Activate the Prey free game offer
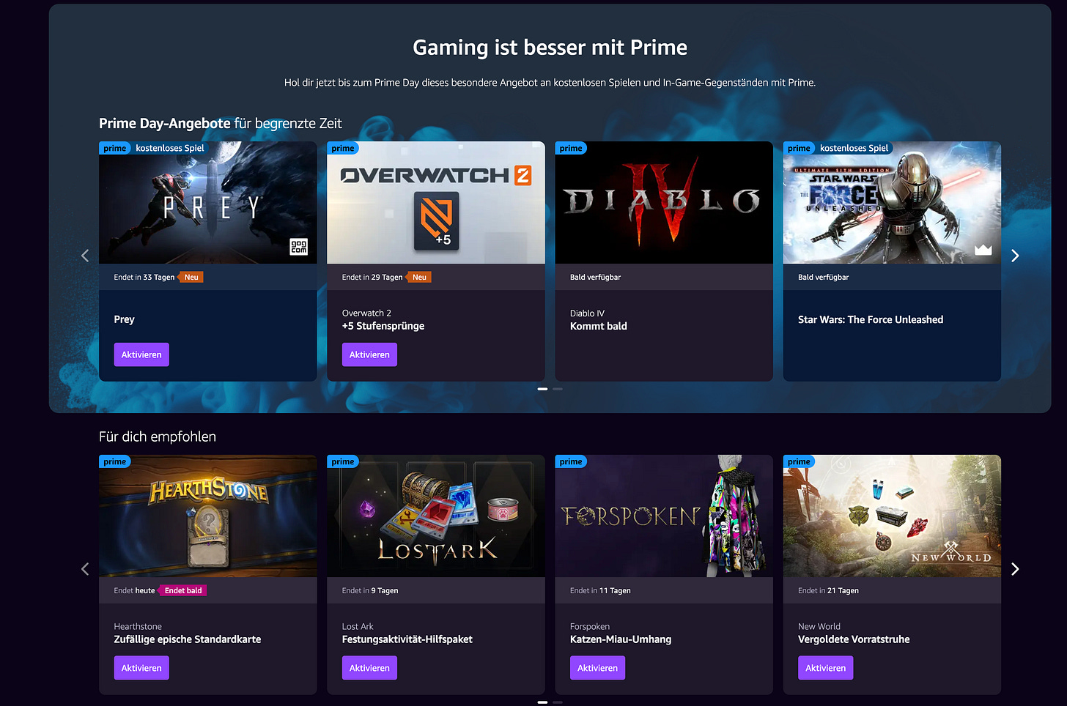Screen dimensions: 1067x706 click(141, 354)
